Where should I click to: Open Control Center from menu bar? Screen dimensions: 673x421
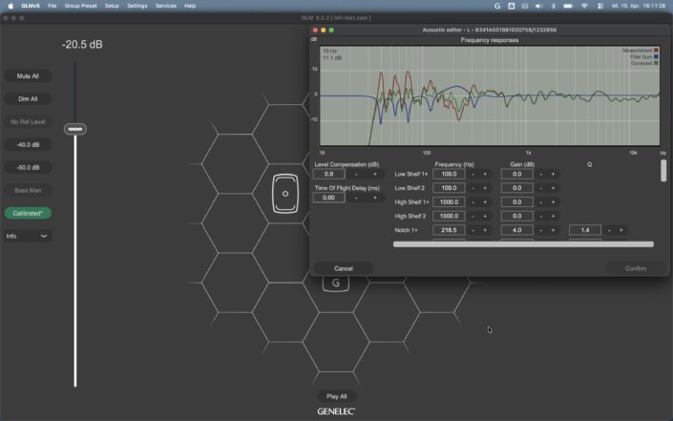(600, 6)
